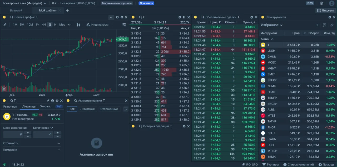Click the chart clear-list icon next to Индикаторы
The width and height of the screenshot is (337, 167).
(x=124, y=25)
